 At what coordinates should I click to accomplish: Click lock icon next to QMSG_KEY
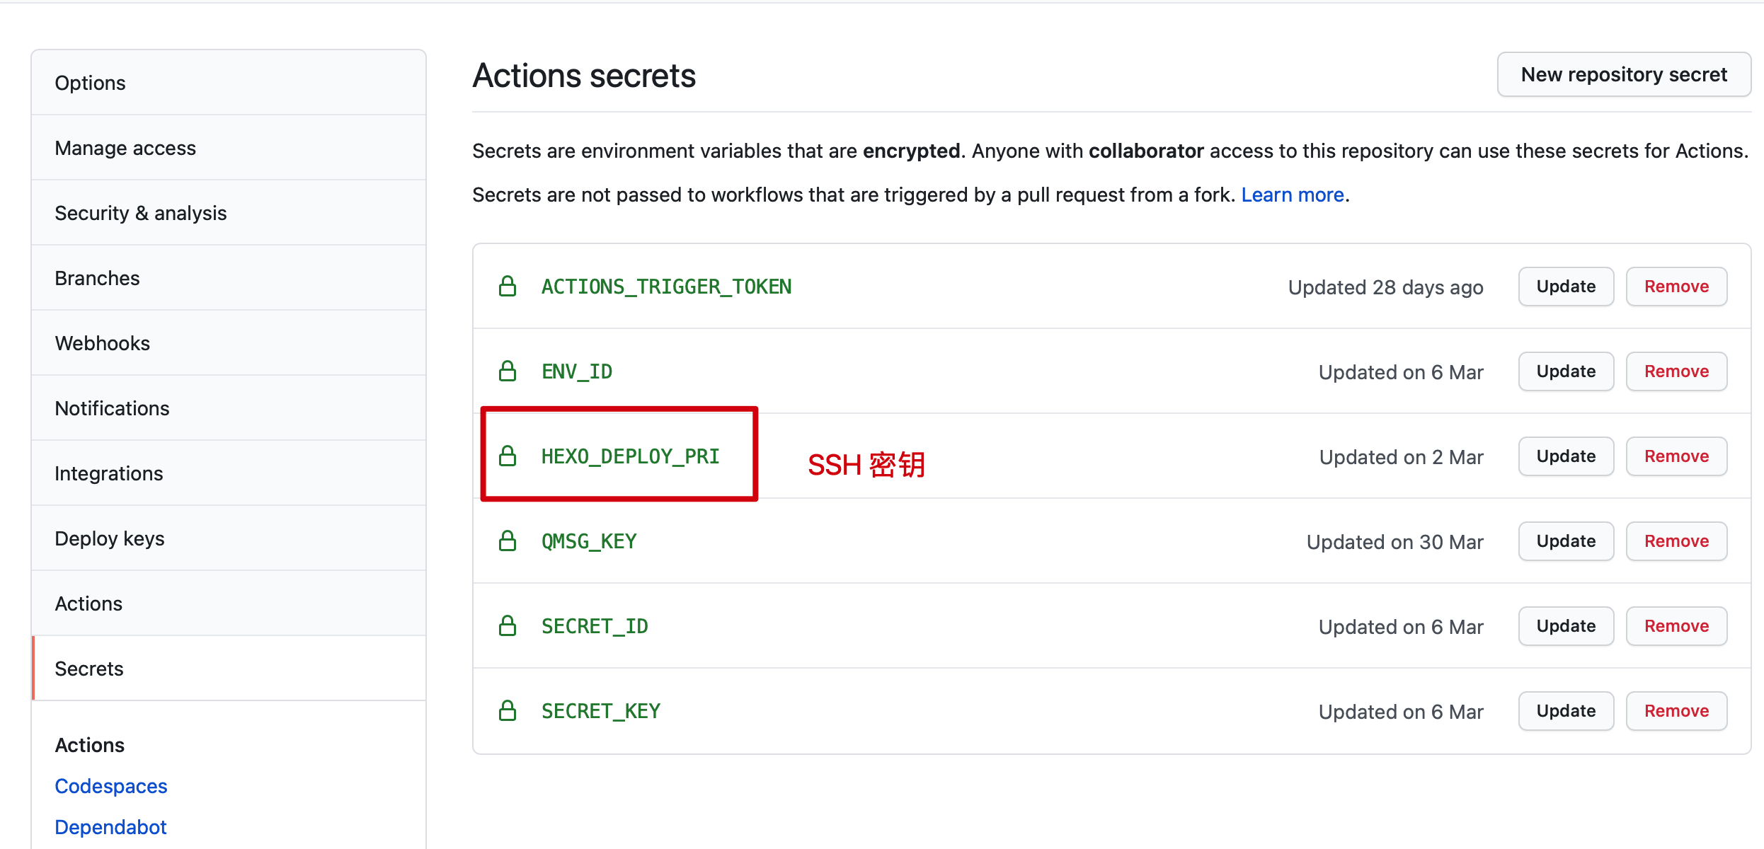pos(508,541)
